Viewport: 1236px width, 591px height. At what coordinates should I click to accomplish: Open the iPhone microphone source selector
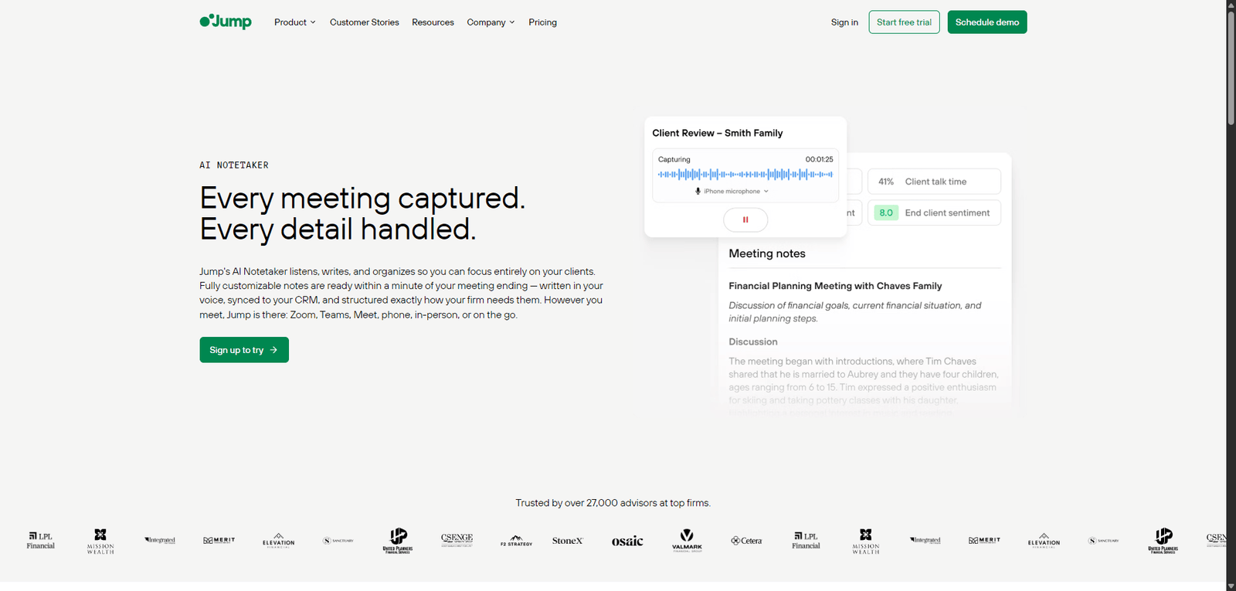click(732, 192)
